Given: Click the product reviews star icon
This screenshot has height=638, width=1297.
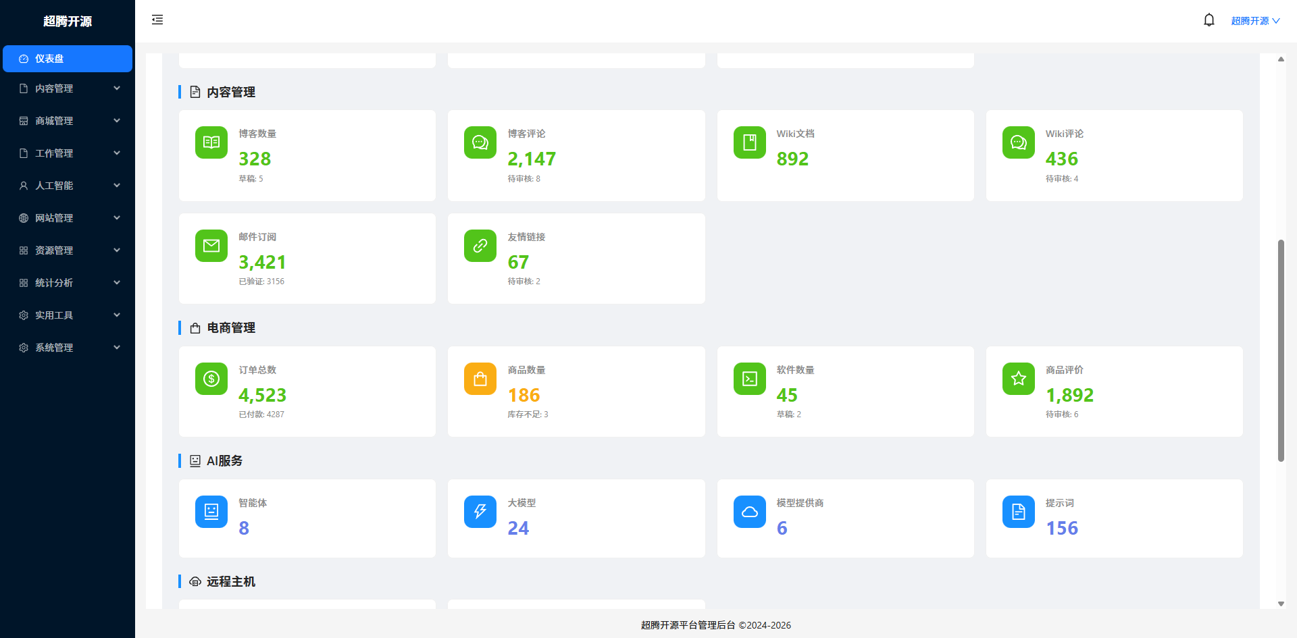Looking at the screenshot, I should [x=1018, y=379].
